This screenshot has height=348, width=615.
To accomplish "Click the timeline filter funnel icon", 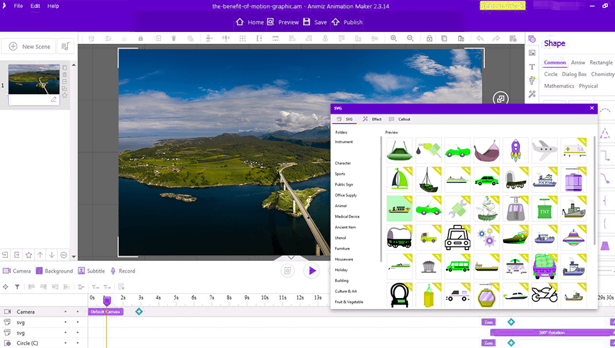I will [x=17, y=287].
